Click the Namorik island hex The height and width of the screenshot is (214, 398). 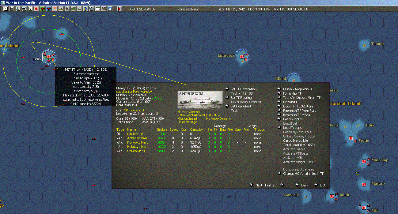305,196
